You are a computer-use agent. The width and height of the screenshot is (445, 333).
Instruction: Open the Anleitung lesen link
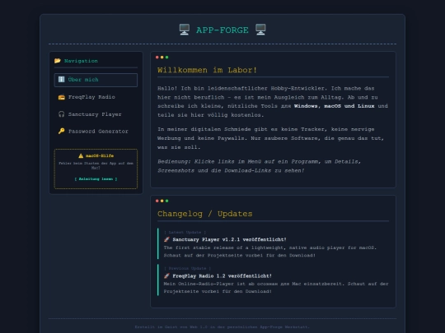(x=96, y=179)
